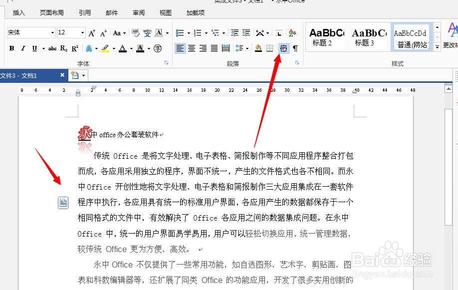Click the shrink font size icon
This screenshot has width=458, height=290.
coord(103,33)
